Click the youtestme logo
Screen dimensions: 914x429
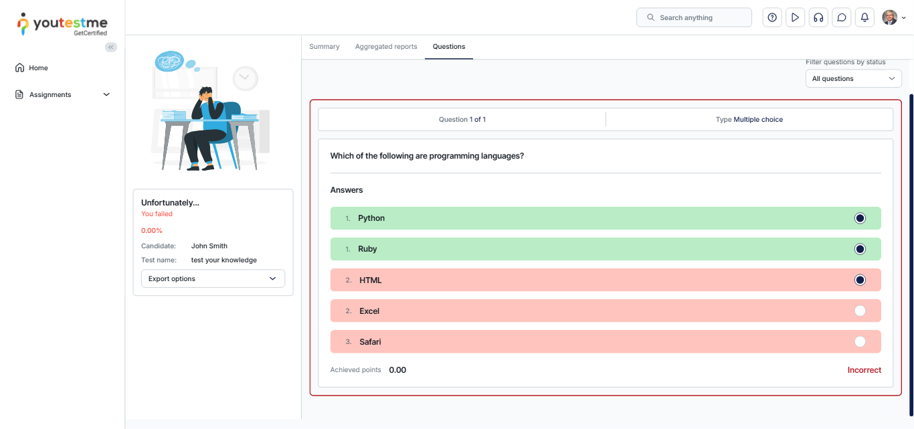click(x=62, y=23)
